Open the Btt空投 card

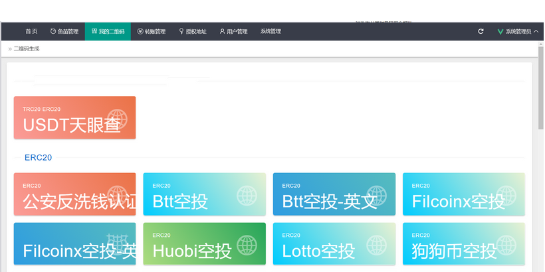(x=205, y=194)
